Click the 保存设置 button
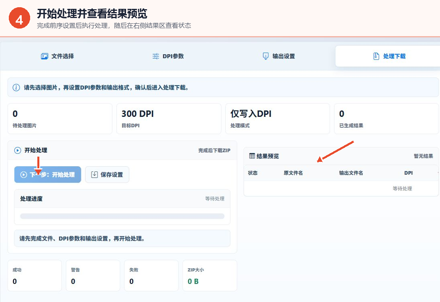This screenshot has width=440, height=302. [x=107, y=175]
